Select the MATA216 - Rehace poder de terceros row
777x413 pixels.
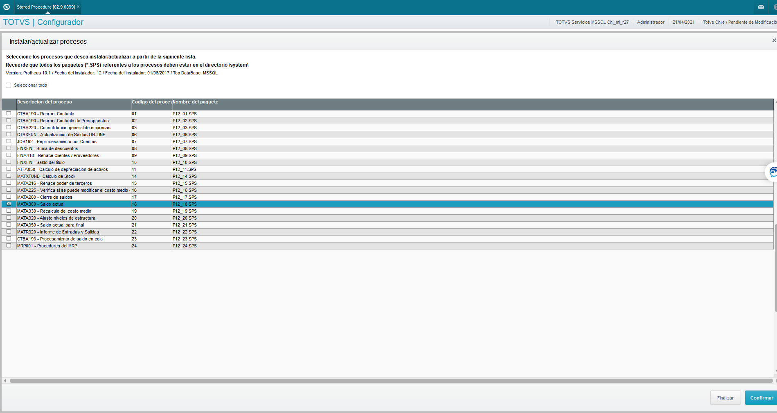click(x=387, y=183)
